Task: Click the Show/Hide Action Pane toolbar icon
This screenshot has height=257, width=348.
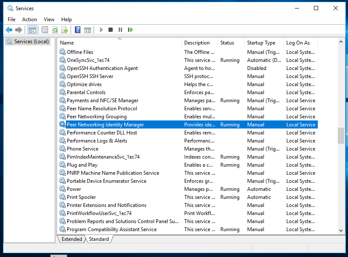Action: click(x=88, y=30)
